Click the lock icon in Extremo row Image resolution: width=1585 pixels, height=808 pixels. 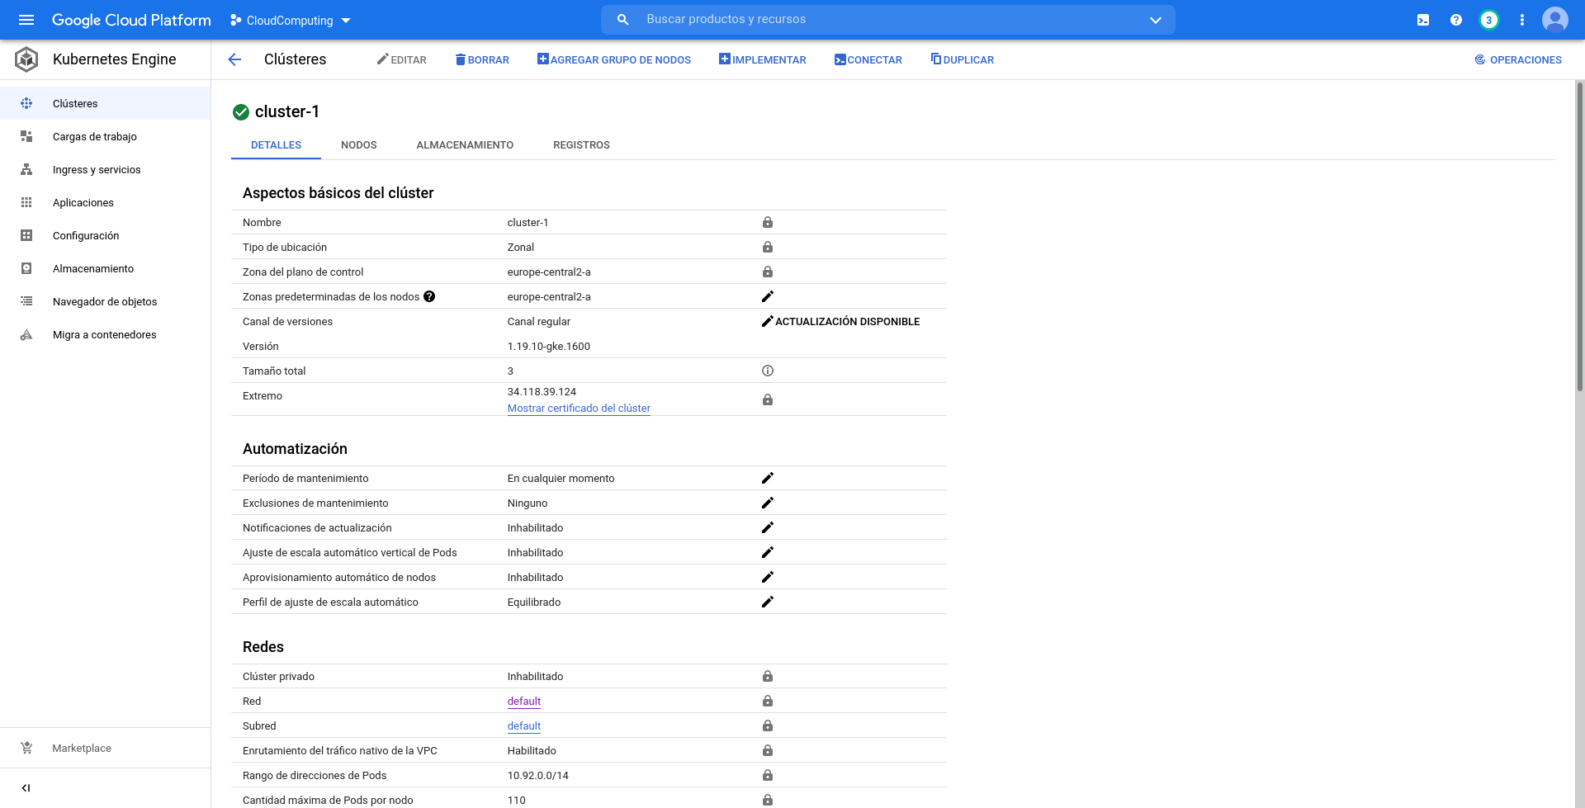[768, 399]
